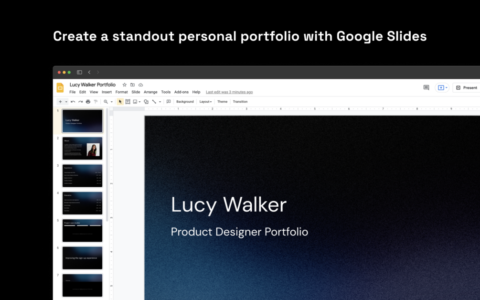Open the Layout dropdown
This screenshot has width=480, height=300.
(206, 102)
